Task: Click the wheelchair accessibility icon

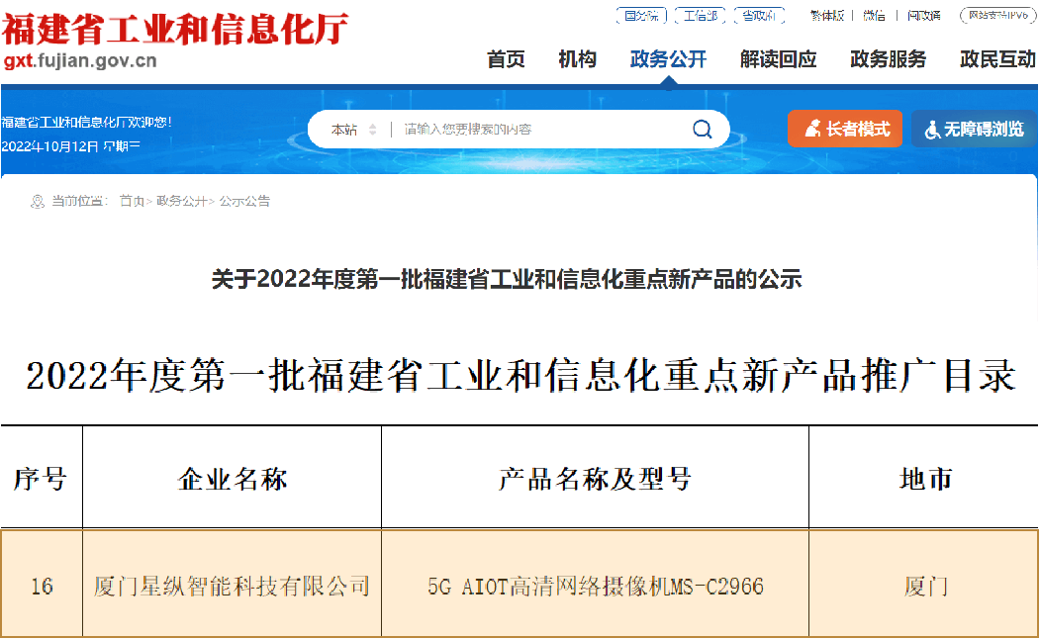Action: tap(931, 130)
